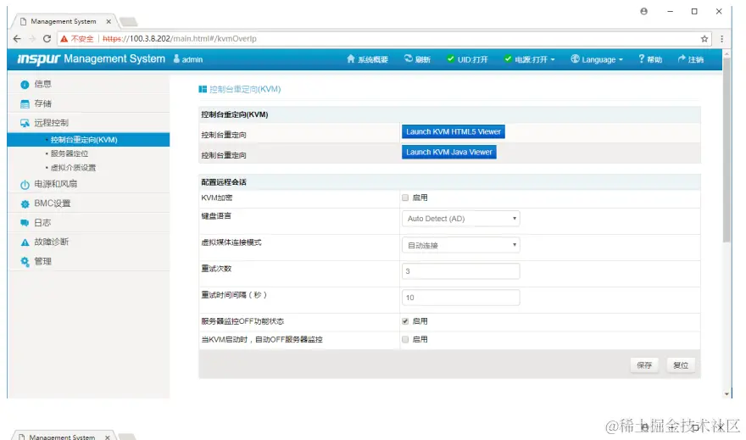Expand the BMC设置 sidebar section

coord(88,203)
